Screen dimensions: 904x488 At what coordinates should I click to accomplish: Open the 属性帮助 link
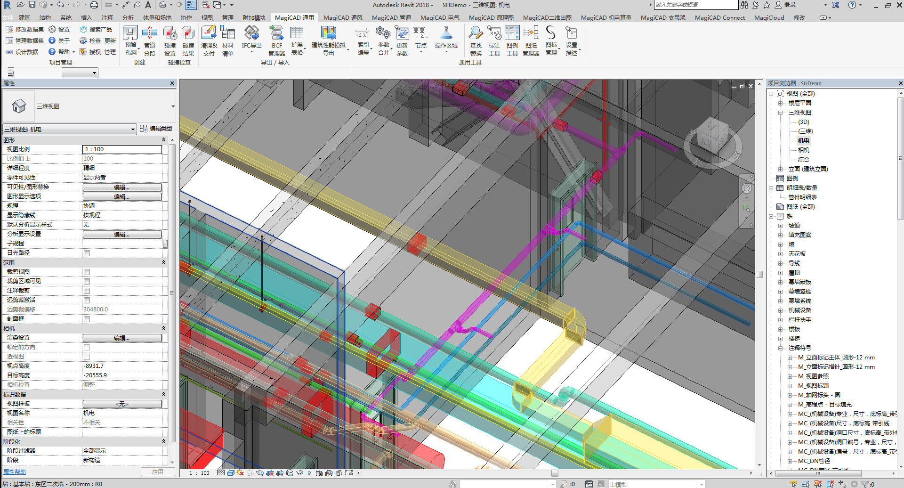point(15,472)
